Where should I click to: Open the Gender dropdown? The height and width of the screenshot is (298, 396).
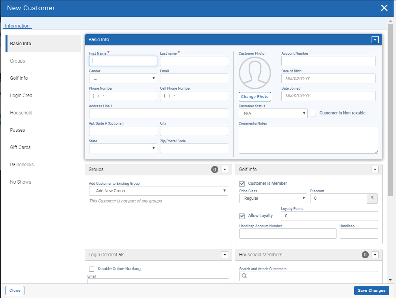click(x=123, y=79)
